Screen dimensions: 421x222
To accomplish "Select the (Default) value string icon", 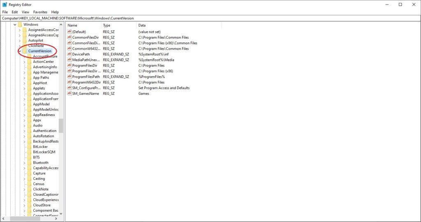I will [x=69, y=32].
